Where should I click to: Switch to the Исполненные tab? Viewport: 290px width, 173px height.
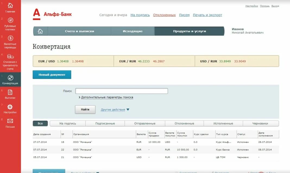(x=223, y=123)
